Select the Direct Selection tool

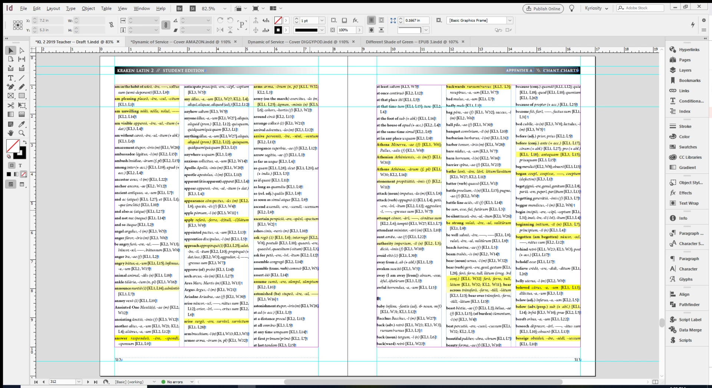pyautogui.click(x=22, y=50)
